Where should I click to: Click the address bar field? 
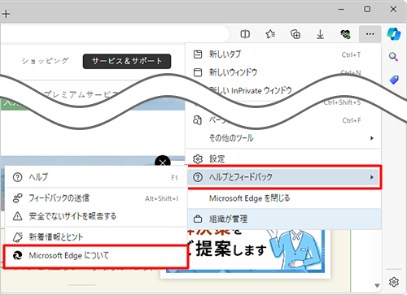[114, 34]
